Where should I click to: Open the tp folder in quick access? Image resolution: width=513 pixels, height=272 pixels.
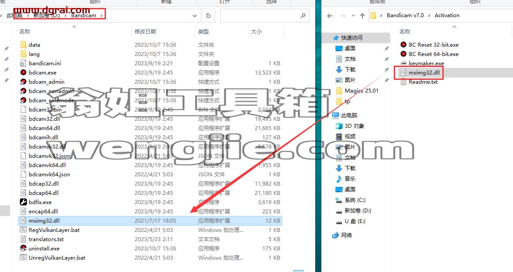(x=347, y=101)
